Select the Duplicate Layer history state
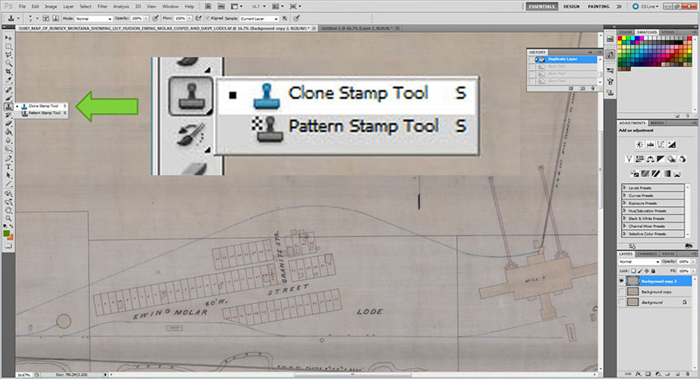 click(x=562, y=60)
